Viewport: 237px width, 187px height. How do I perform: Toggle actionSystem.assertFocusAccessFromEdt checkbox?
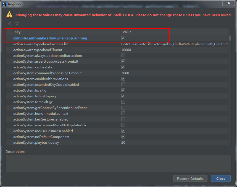click(x=123, y=61)
